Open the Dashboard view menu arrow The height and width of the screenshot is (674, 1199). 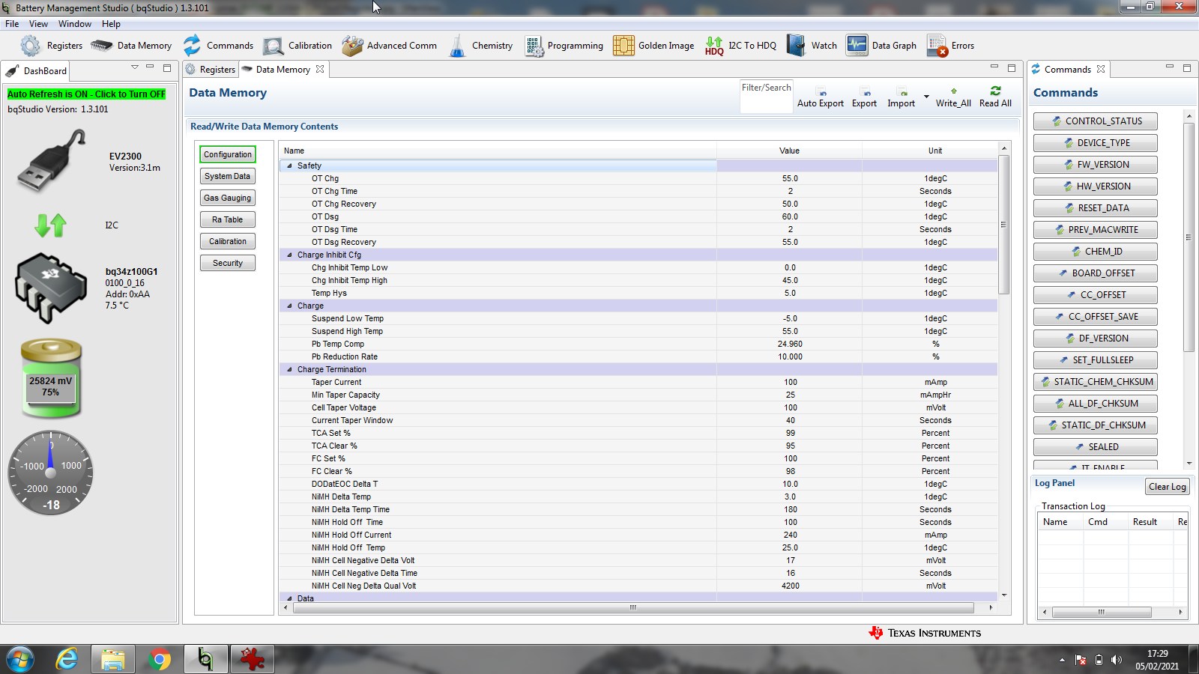(x=135, y=67)
